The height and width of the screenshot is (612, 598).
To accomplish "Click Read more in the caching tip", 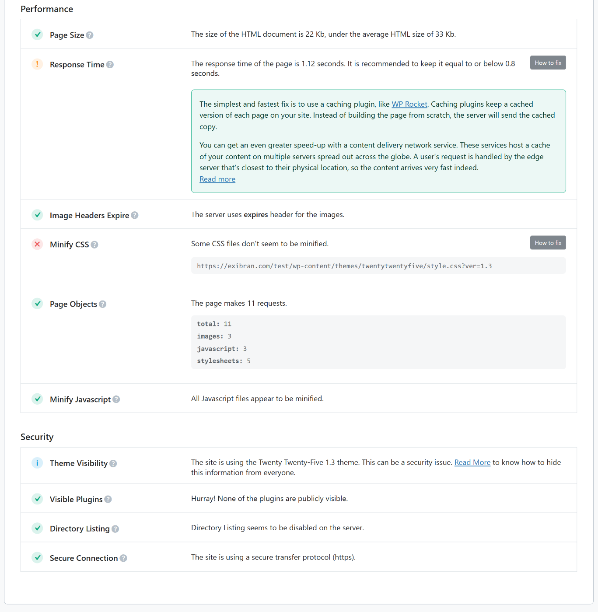I will tap(217, 179).
